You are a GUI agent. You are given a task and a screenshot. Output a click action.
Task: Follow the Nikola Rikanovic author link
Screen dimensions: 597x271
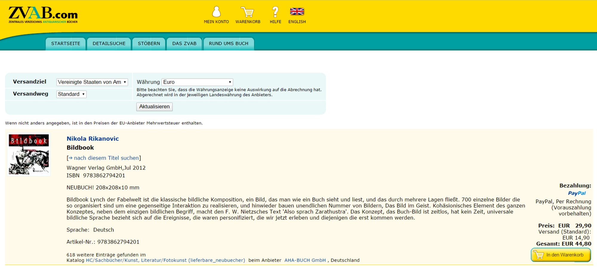coord(93,138)
